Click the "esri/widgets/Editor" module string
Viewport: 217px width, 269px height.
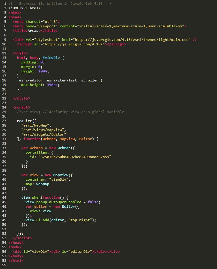43,134
